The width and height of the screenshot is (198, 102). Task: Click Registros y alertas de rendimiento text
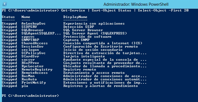point(101,86)
